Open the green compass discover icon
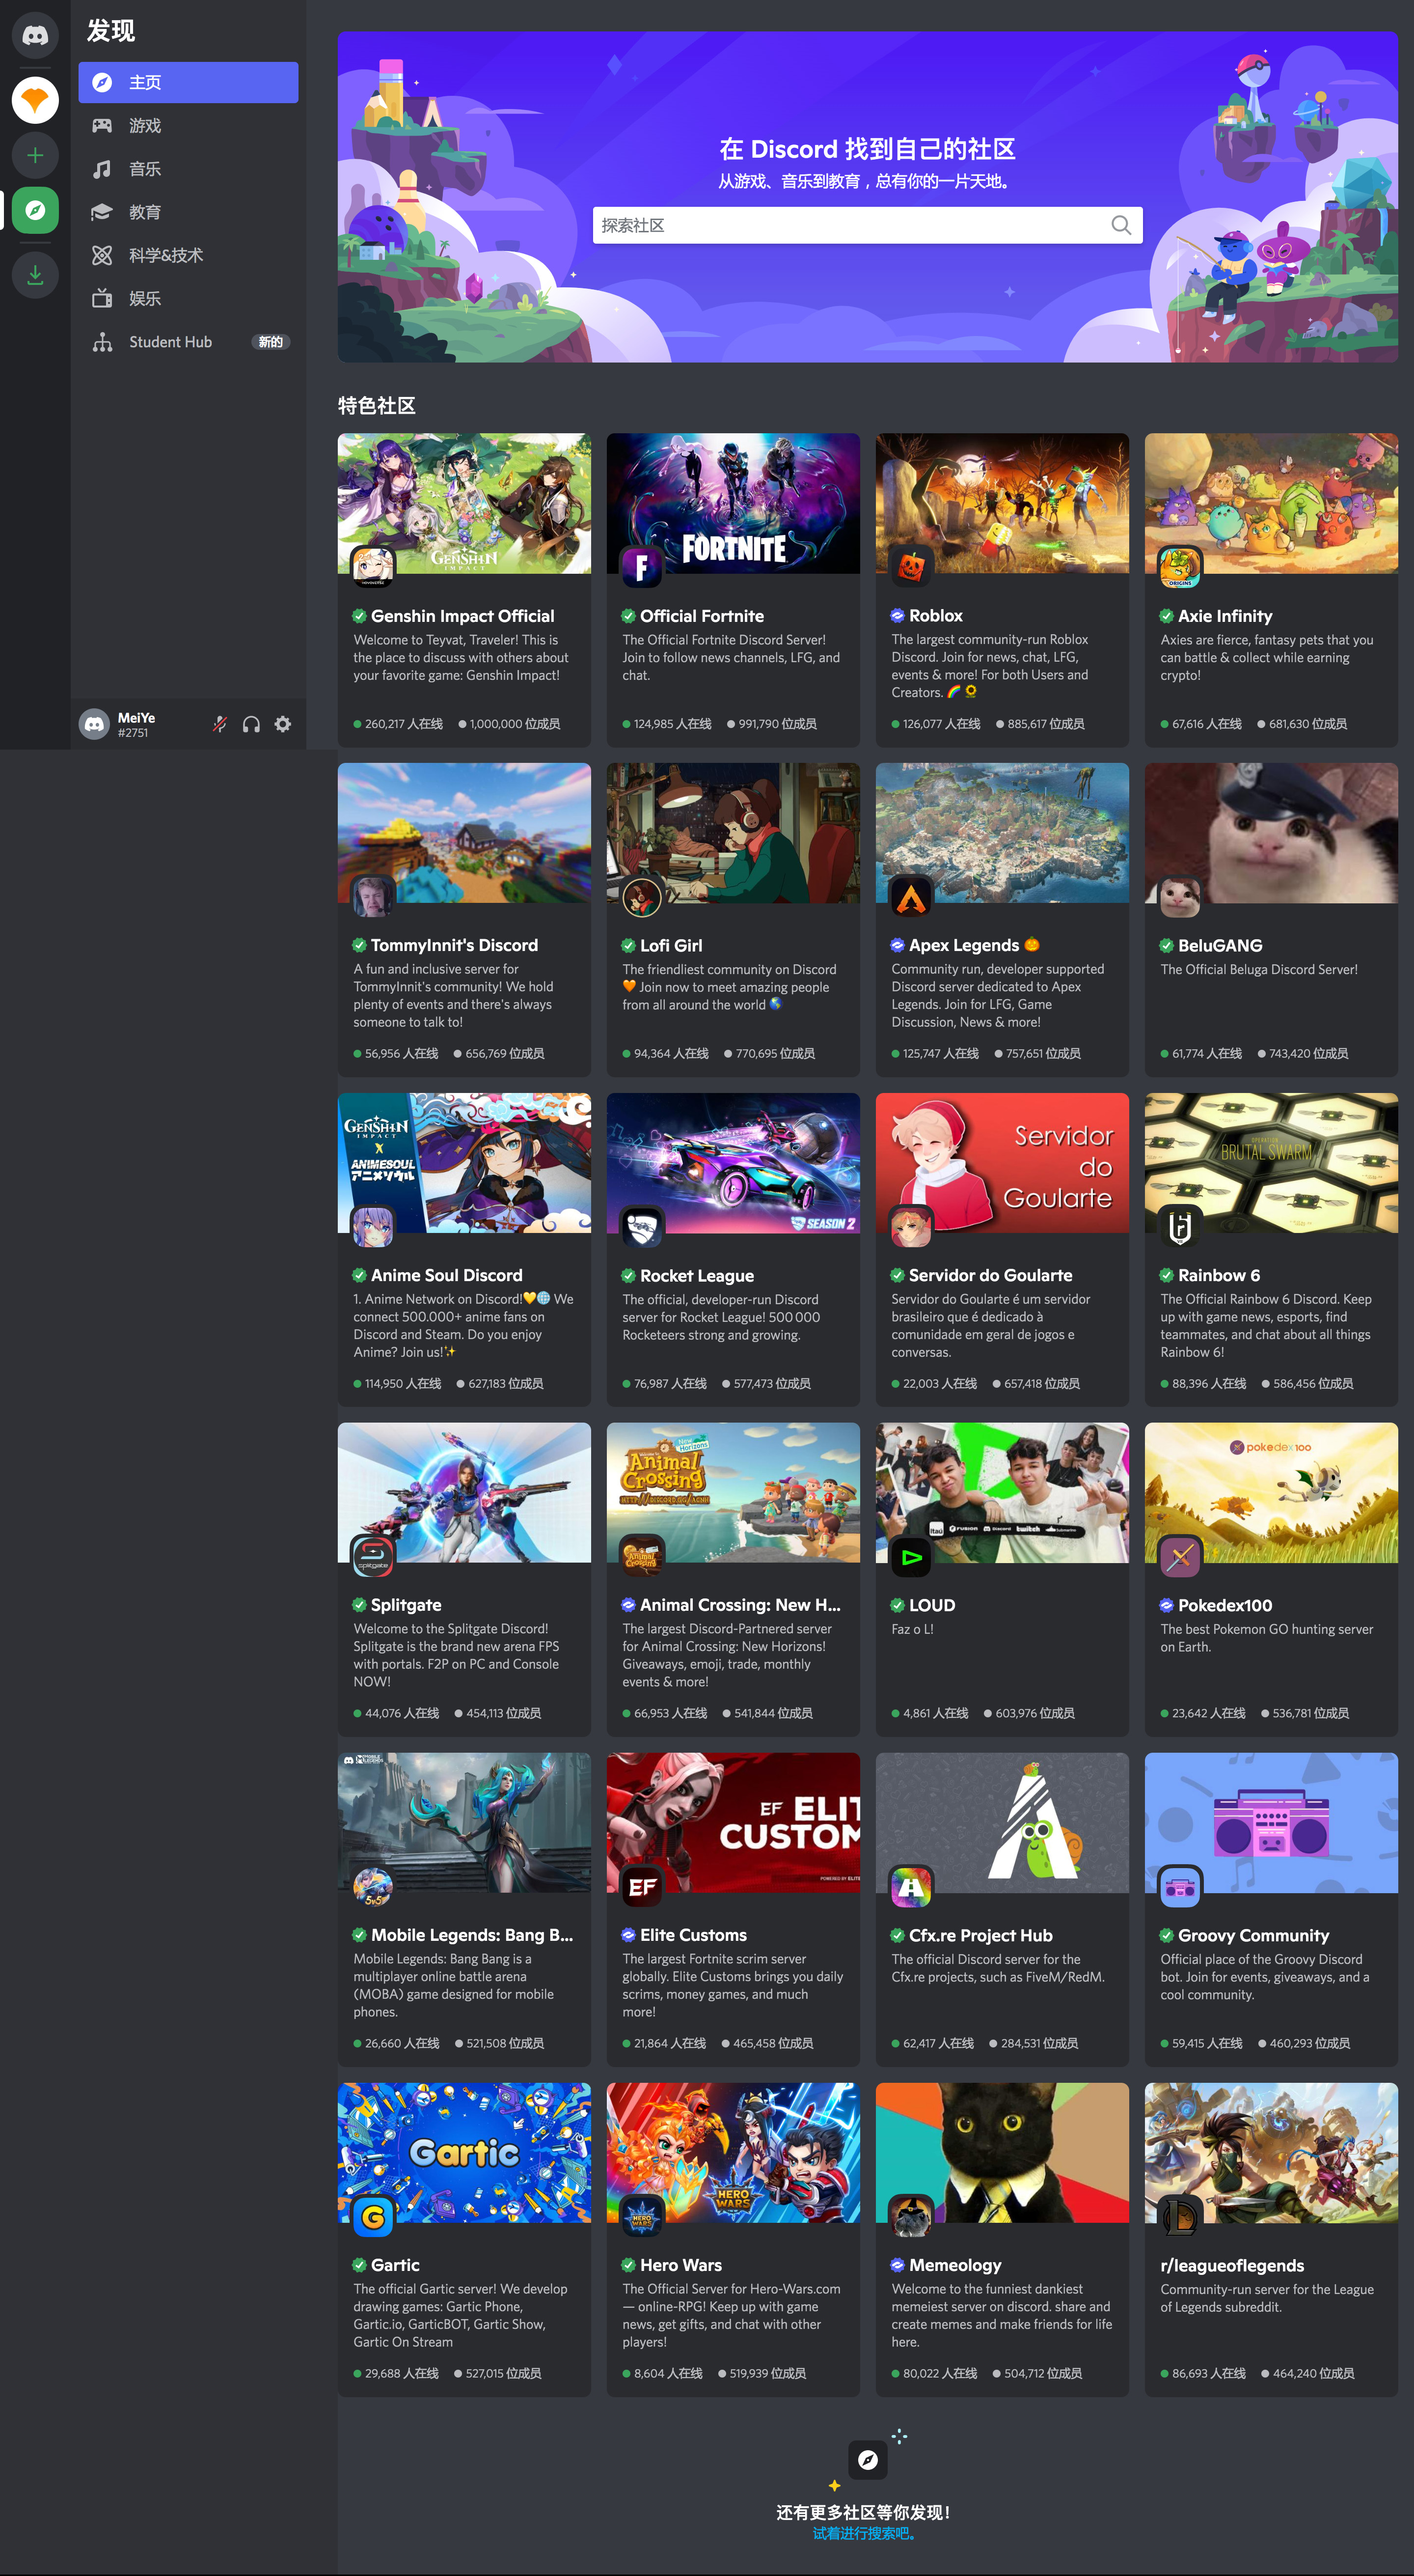 (x=35, y=210)
